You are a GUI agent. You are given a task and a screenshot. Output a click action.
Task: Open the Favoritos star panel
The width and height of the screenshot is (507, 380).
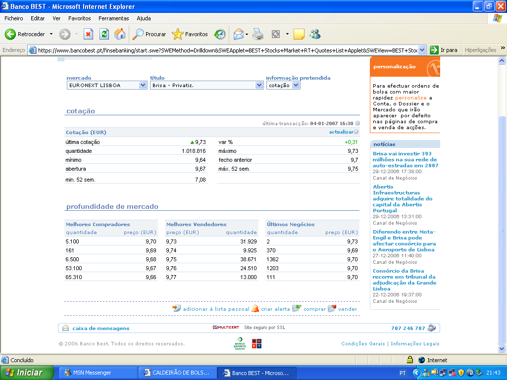click(x=190, y=34)
